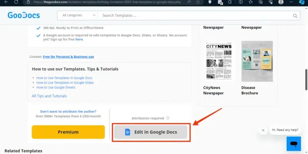Open the All categories dropdown
The height and width of the screenshot is (154, 308).
pos(79,15)
